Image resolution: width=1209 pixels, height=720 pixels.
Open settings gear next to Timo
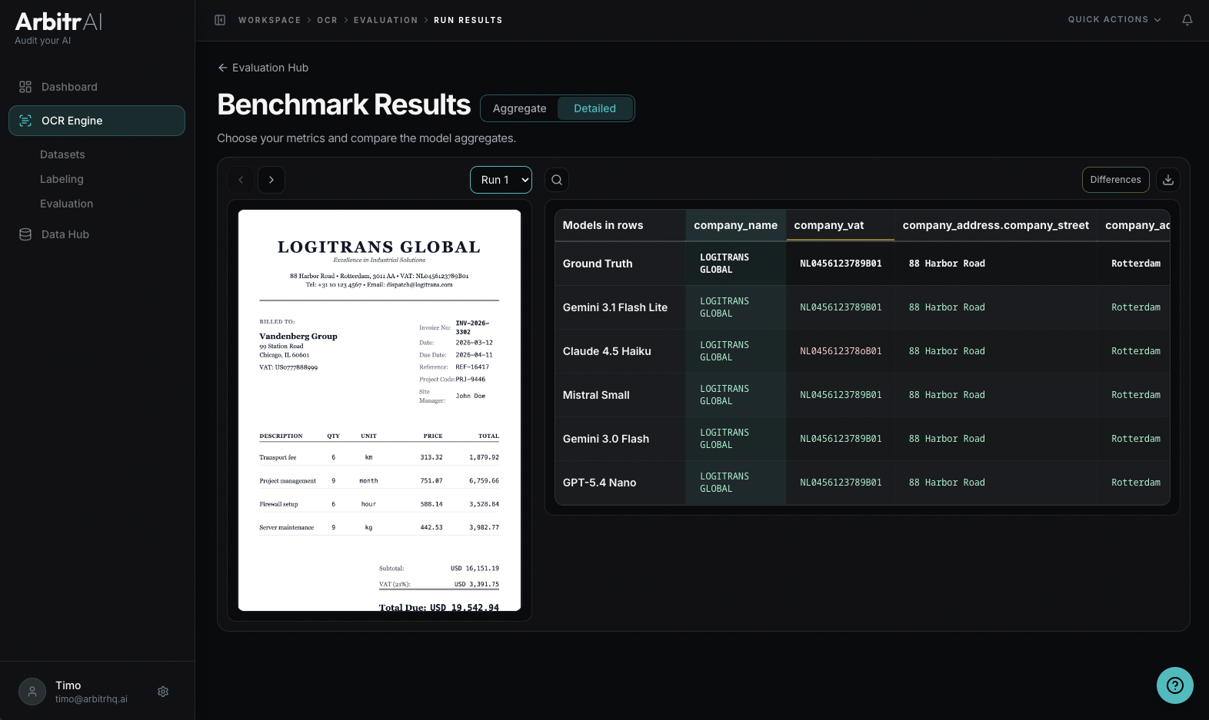pos(163,692)
